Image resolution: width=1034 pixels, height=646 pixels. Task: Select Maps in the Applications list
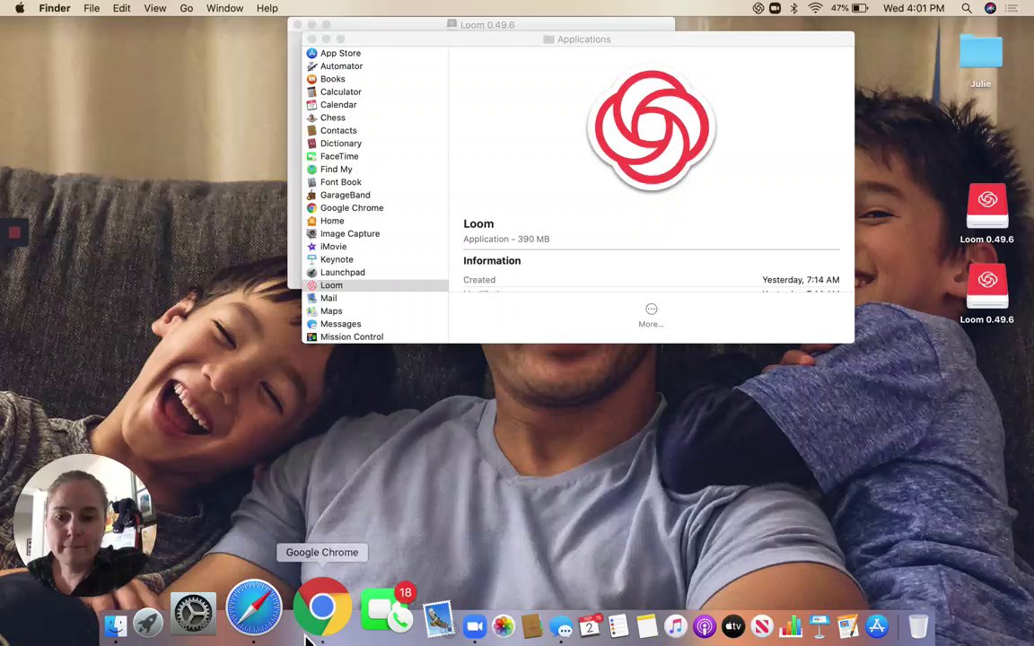375,311
